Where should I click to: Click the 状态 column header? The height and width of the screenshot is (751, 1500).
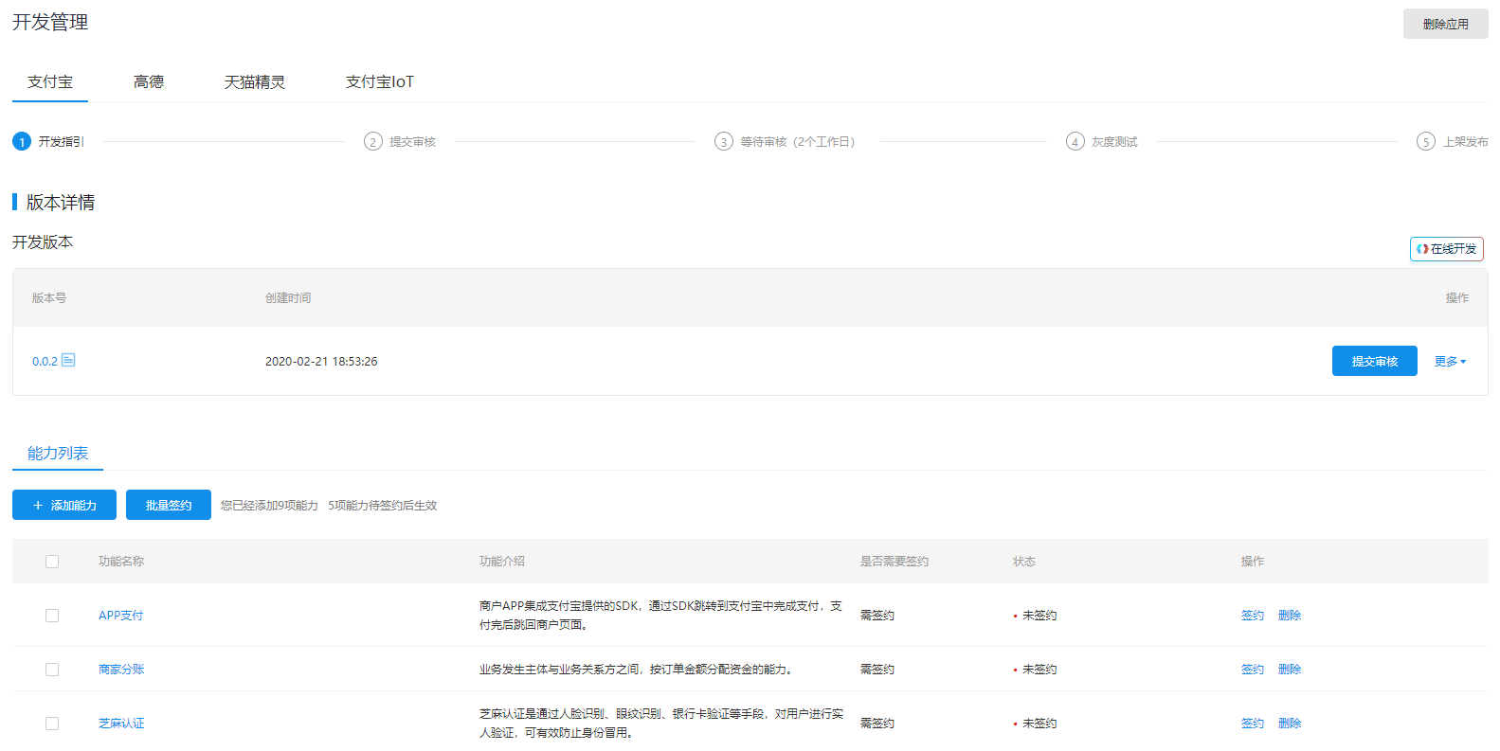[1024, 562]
